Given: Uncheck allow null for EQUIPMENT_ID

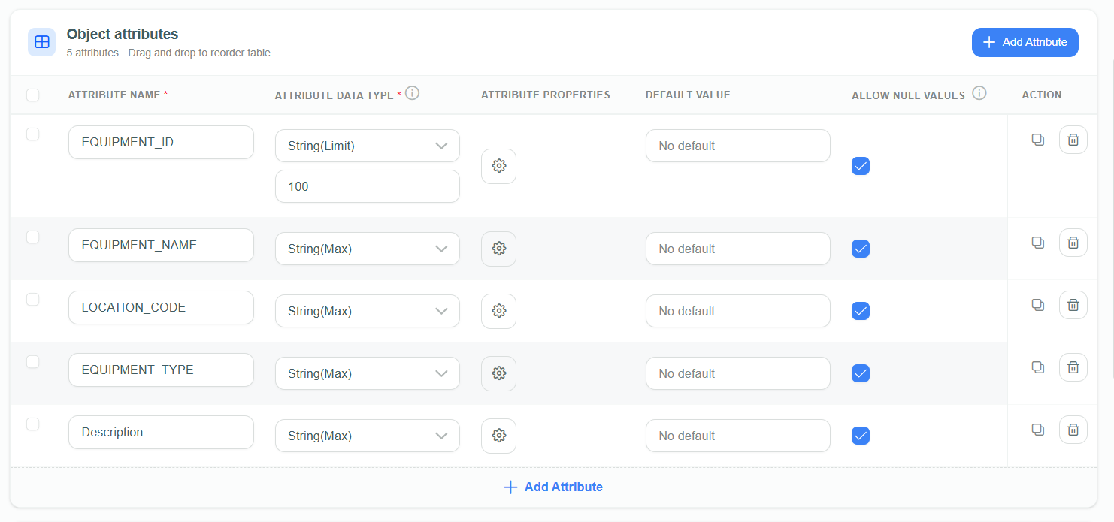Looking at the screenshot, I should point(861,166).
